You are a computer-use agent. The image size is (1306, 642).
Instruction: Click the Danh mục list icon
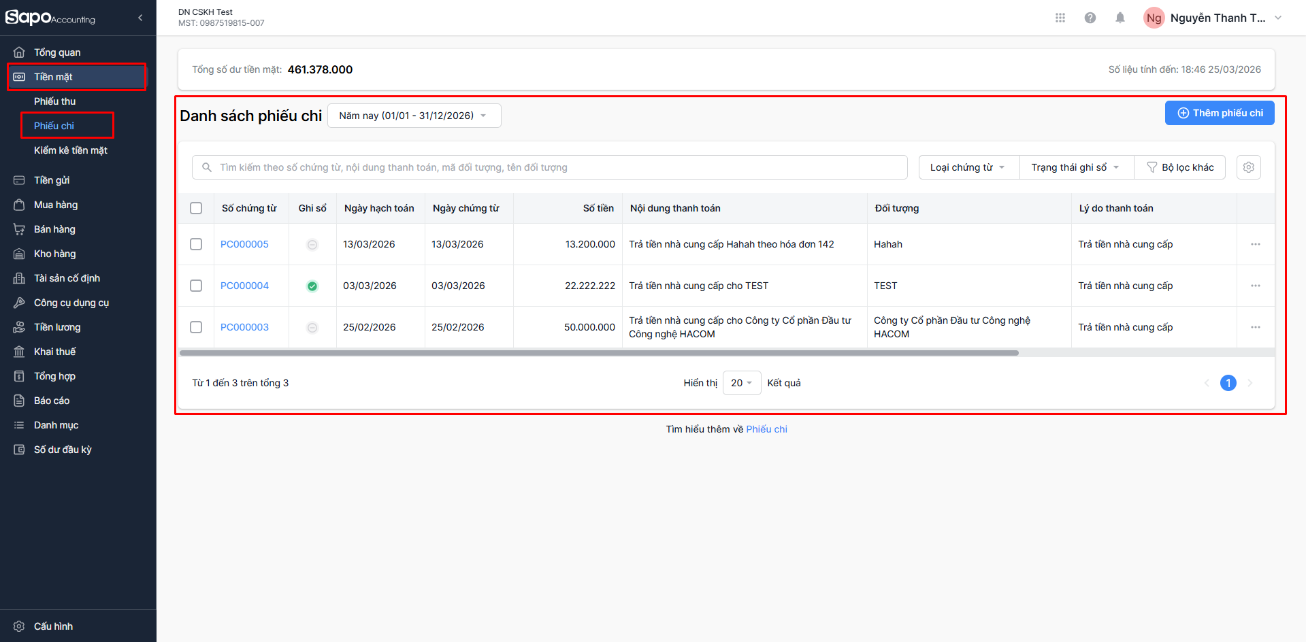[x=19, y=425]
